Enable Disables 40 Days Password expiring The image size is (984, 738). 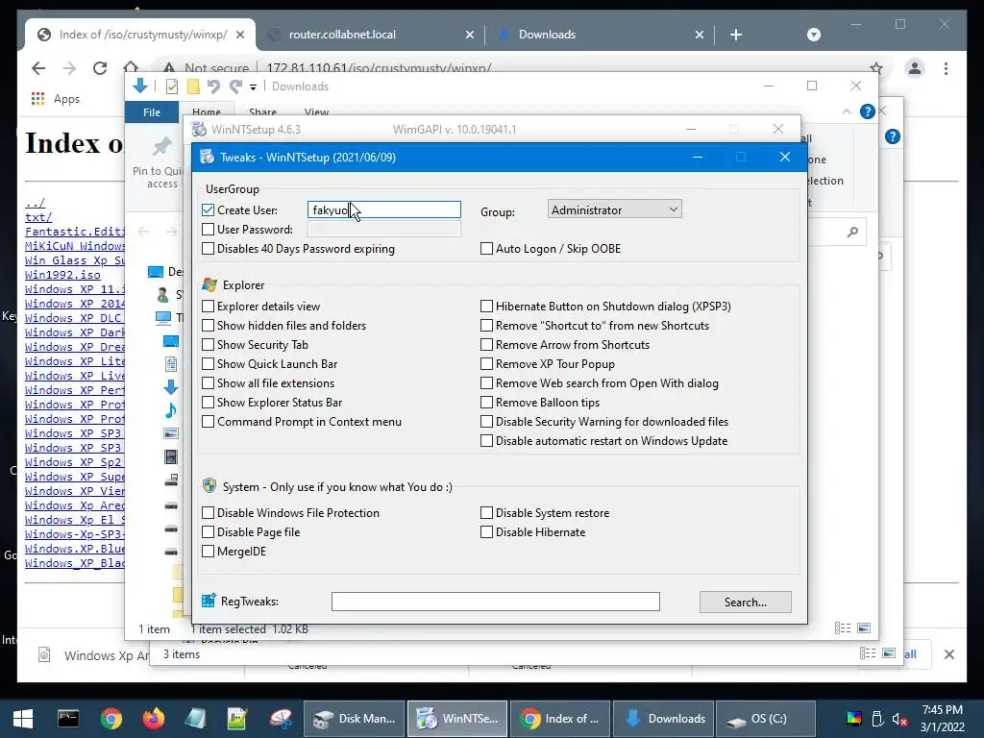pos(209,249)
